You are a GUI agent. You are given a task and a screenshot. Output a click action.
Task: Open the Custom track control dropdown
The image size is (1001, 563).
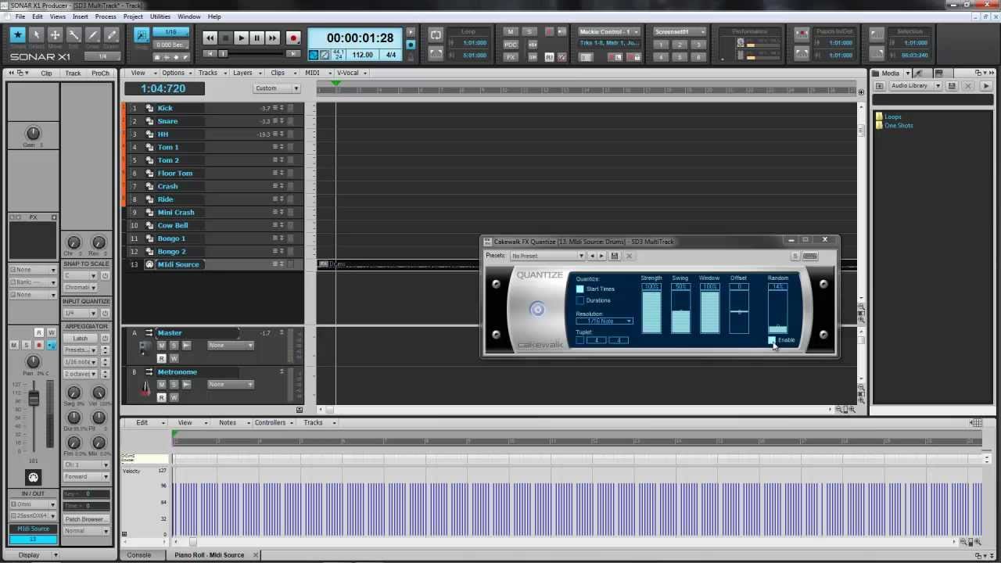[277, 88]
